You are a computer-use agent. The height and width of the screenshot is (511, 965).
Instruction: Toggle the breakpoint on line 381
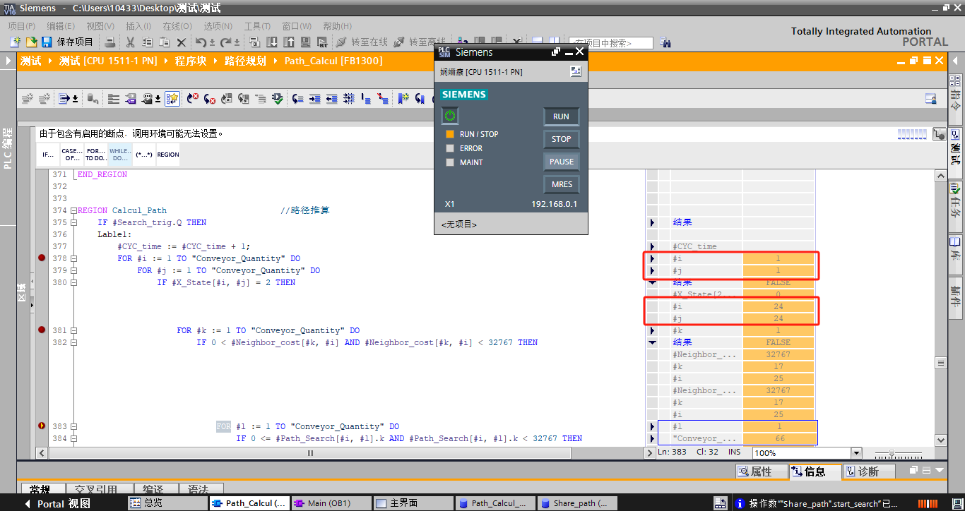point(42,330)
